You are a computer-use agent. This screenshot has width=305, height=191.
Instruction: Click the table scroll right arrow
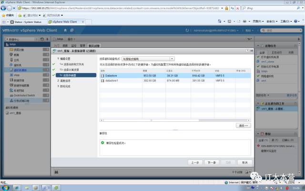pos(249,120)
